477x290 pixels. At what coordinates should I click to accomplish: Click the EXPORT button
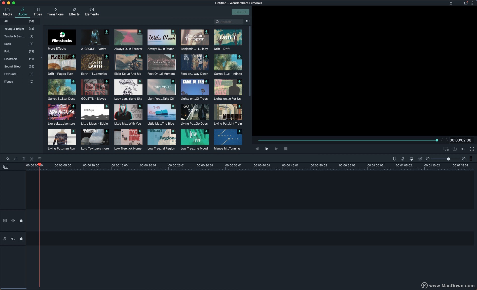(x=240, y=12)
